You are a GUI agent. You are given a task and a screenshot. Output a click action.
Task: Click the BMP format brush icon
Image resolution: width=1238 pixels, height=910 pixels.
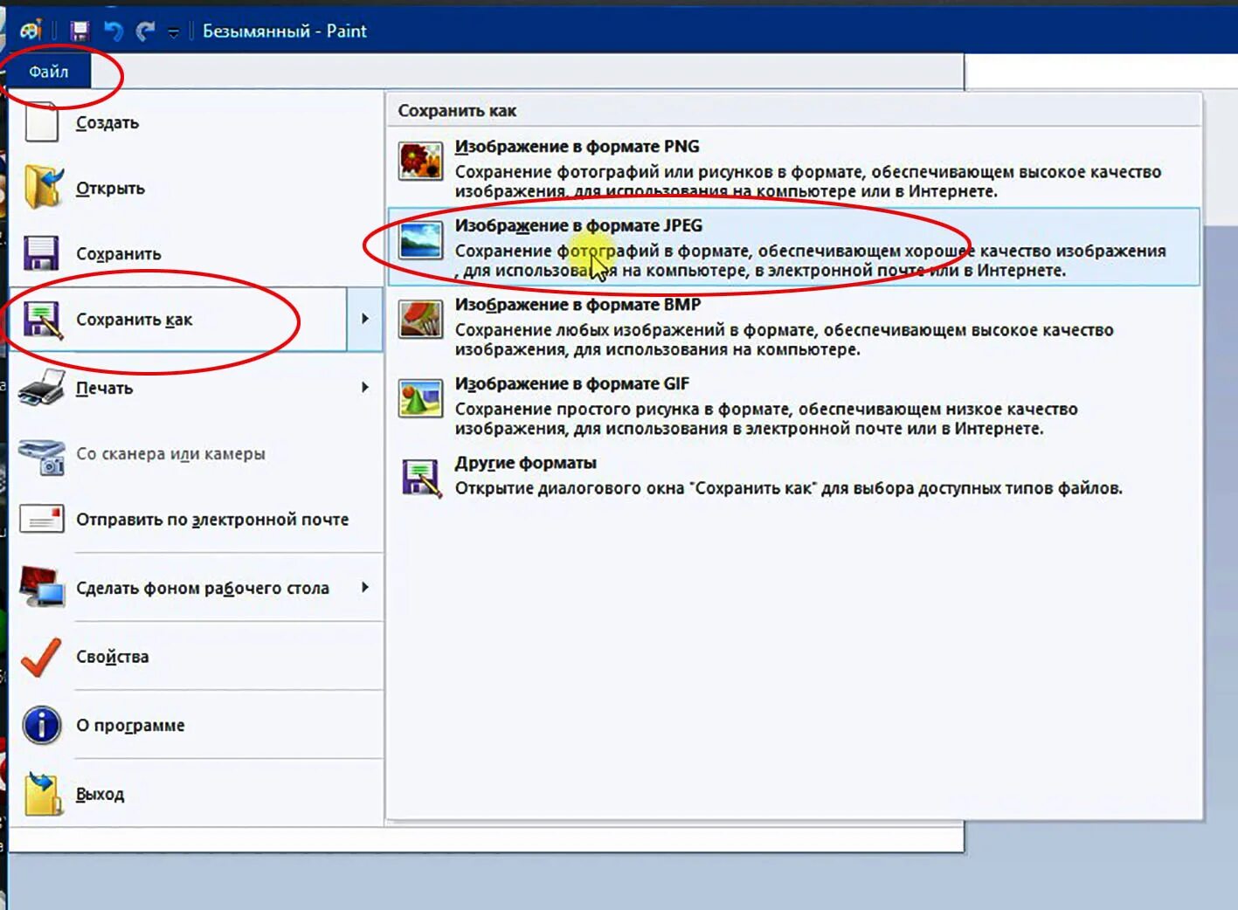pyautogui.click(x=420, y=319)
